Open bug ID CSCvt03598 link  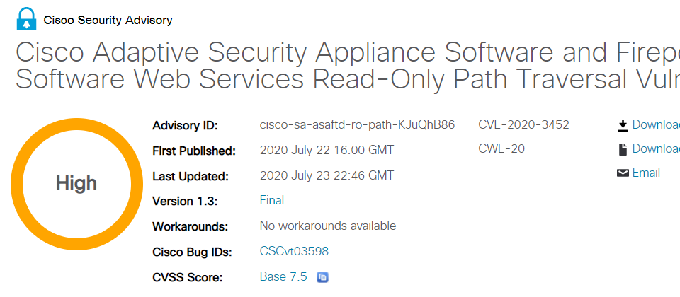point(294,251)
